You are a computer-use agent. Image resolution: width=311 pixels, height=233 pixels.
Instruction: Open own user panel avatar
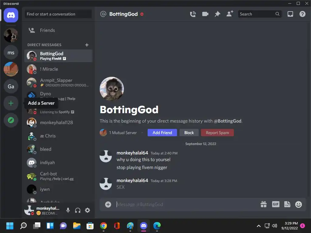[29, 210]
